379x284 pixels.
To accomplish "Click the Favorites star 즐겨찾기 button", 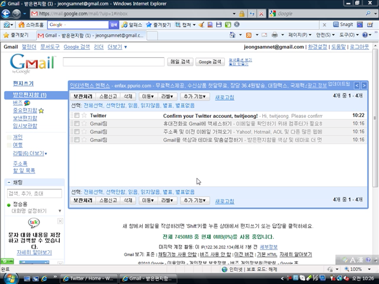I will click(16, 35).
